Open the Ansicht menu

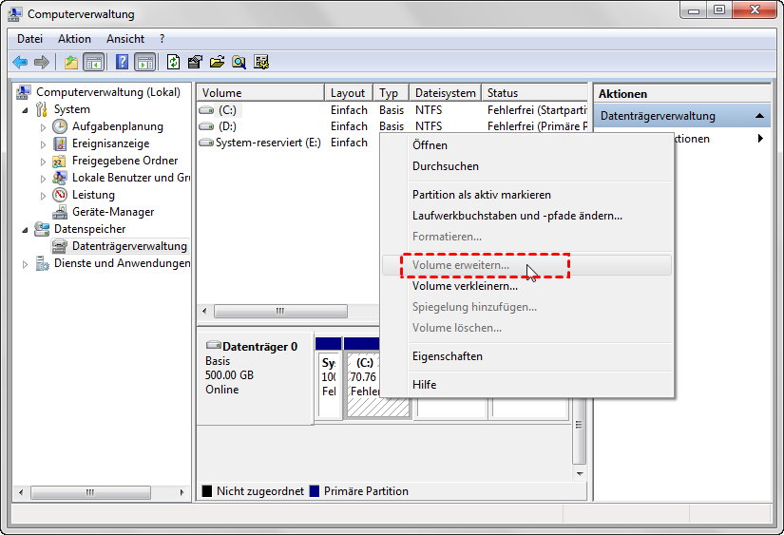(125, 39)
